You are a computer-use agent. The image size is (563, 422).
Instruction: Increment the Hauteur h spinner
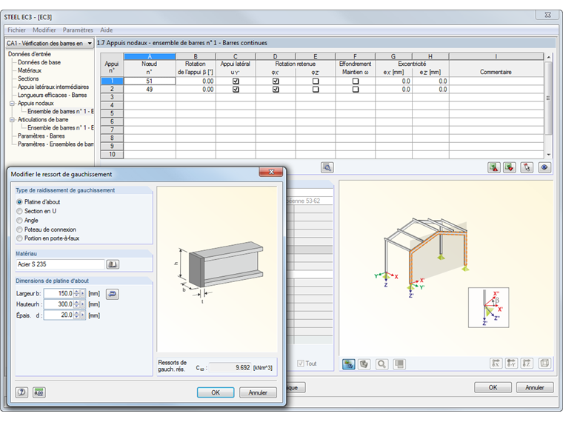[x=76, y=303]
